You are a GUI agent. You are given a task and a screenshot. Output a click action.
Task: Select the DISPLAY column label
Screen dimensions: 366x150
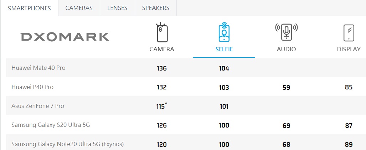click(x=349, y=49)
